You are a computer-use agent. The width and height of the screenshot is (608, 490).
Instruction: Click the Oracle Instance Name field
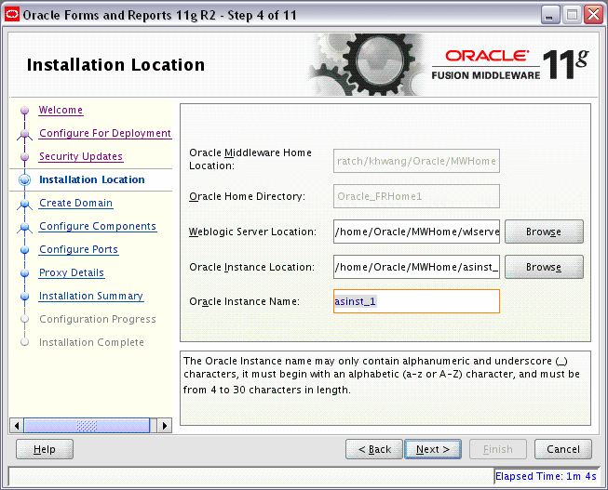click(416, 301)
